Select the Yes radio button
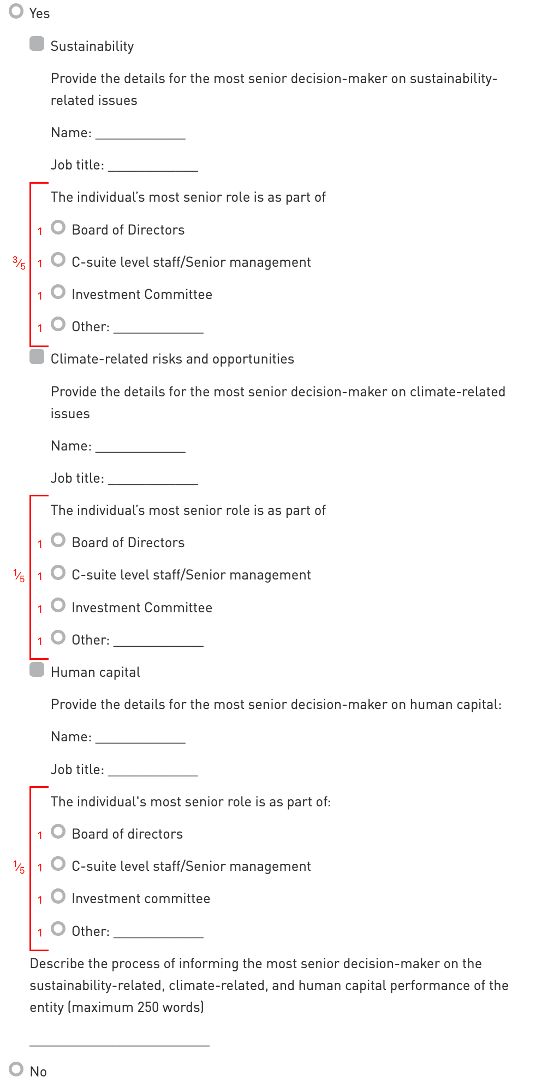536x1089 pixels. [16, 11]
